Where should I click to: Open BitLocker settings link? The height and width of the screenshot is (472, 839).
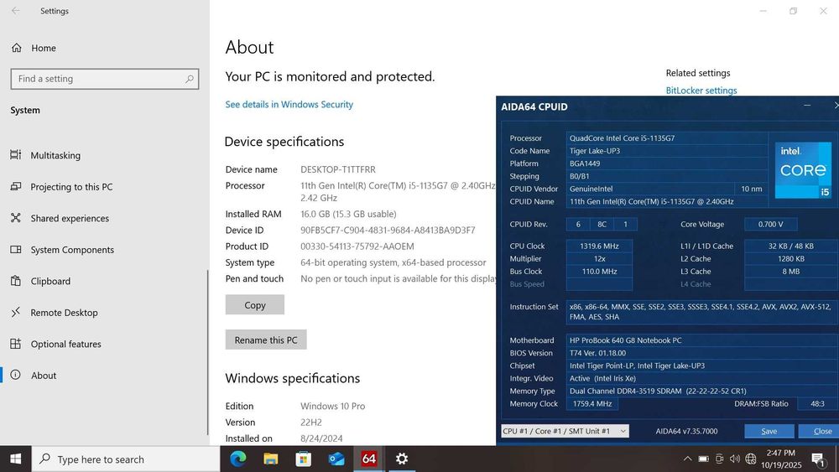click(701, 91)
